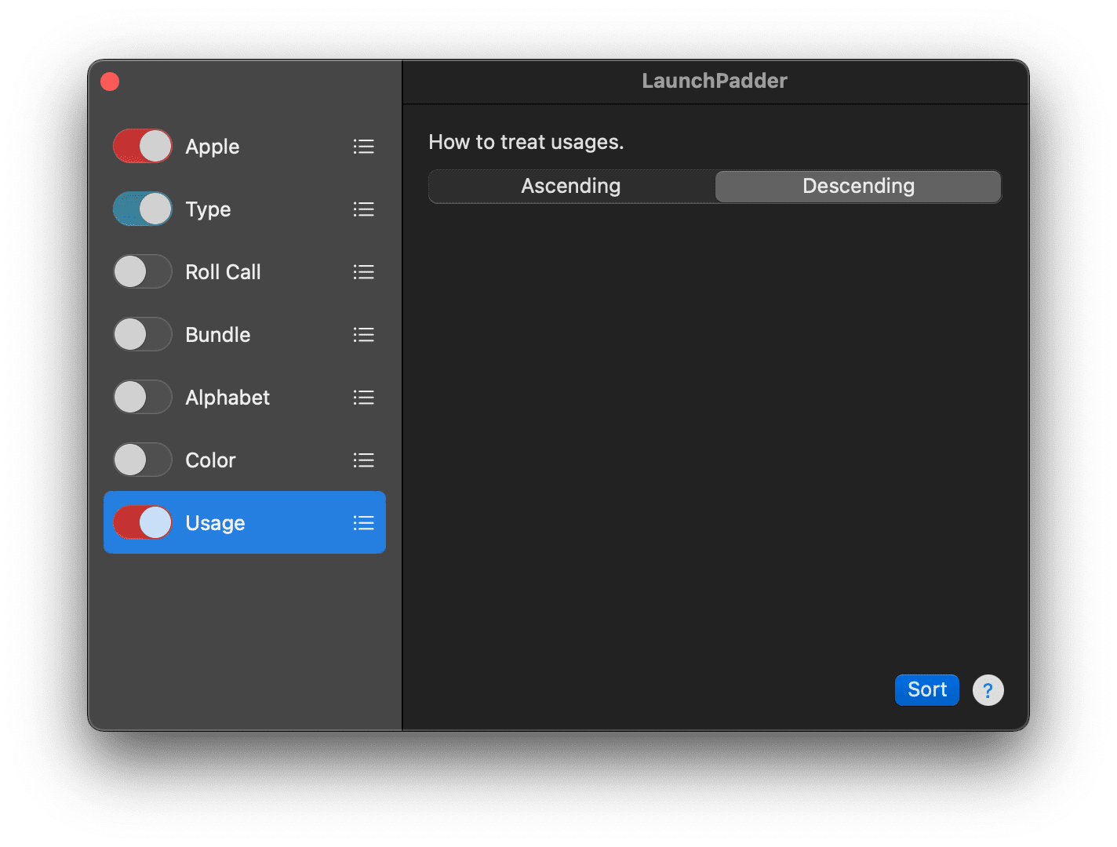Toggle the Type switch off
This screenshot has height=847, width=1117.
click(x=143, y=209)
